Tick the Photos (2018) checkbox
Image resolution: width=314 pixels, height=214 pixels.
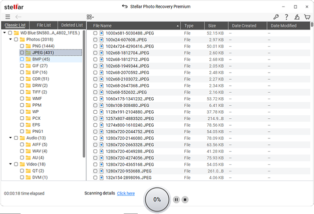click(16, 39)
